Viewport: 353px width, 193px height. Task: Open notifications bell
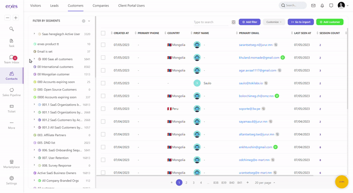(x=322, y=5)
